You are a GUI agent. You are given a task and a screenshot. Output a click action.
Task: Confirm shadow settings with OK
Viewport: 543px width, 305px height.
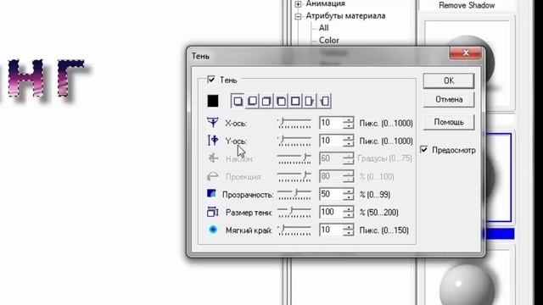(x=449, y=80)
